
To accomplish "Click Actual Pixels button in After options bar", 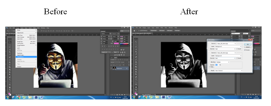I will coord(153,30).
